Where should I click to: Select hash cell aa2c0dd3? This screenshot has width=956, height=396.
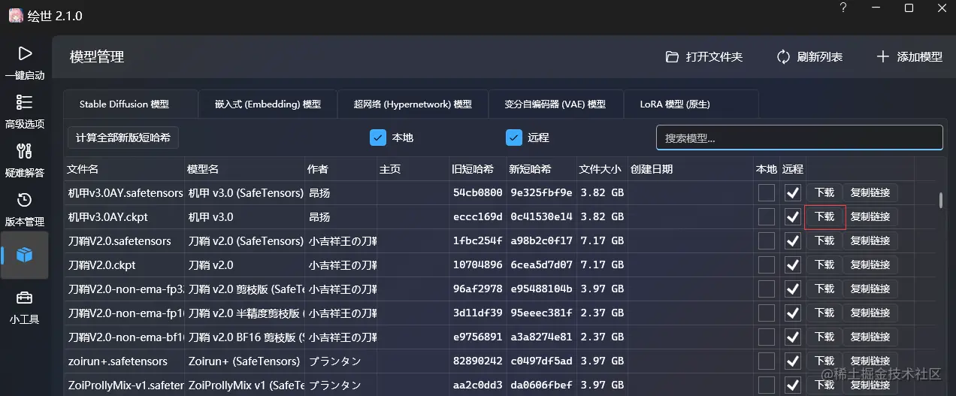[478, 385]
